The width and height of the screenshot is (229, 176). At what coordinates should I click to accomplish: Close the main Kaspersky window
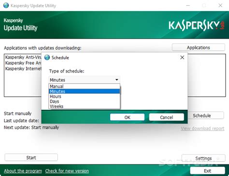tap(220, 5)
